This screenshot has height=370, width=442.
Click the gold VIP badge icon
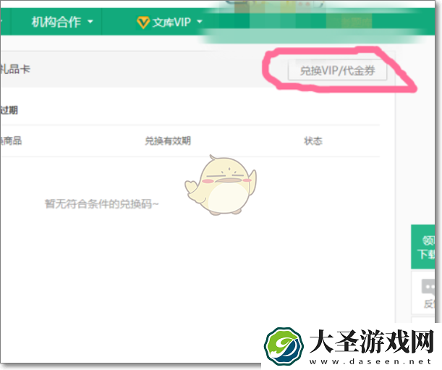[x=143, y=22]
